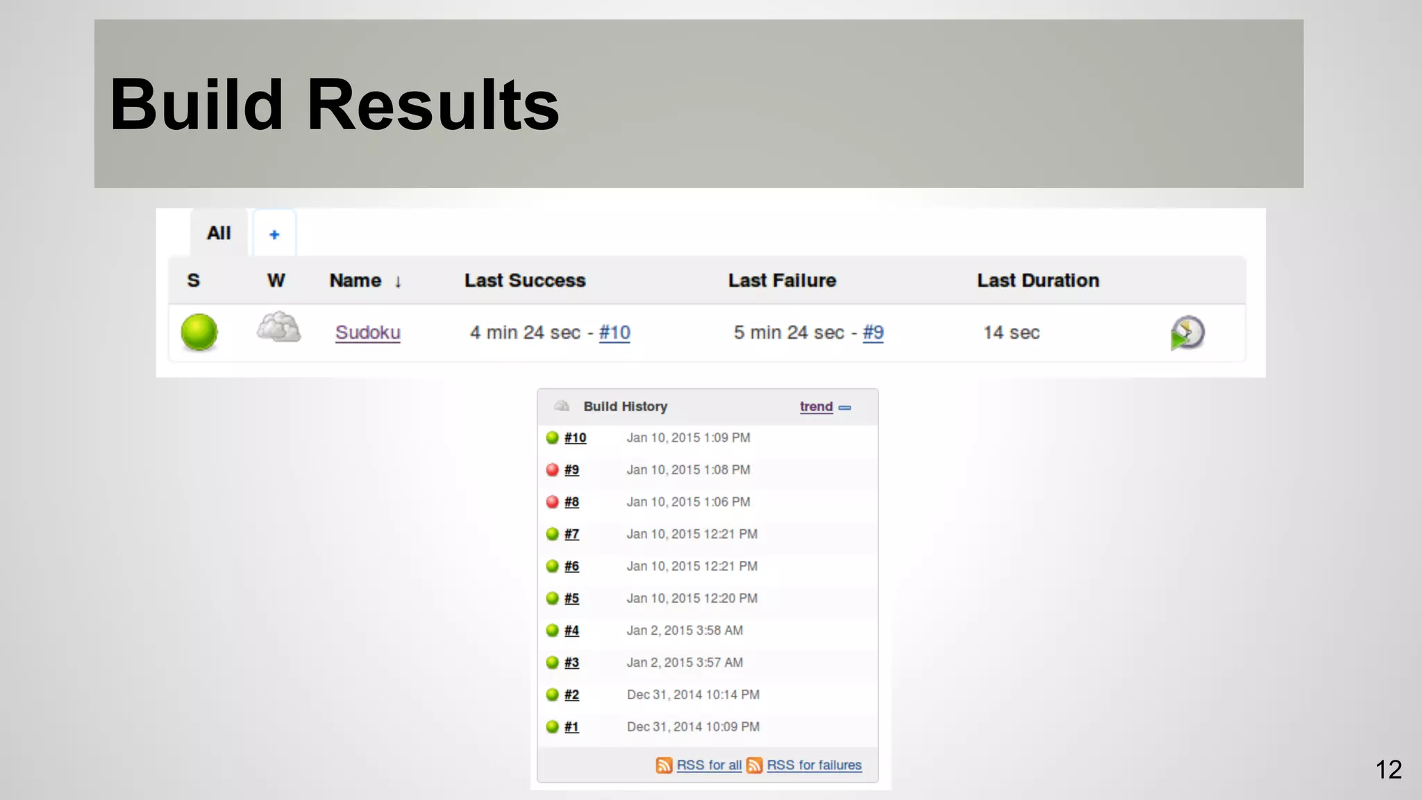The image size is (1422, 800).
Task: Click the date 'Jan 2, 2015 3:58 AM'
Action: pos(685,630)
